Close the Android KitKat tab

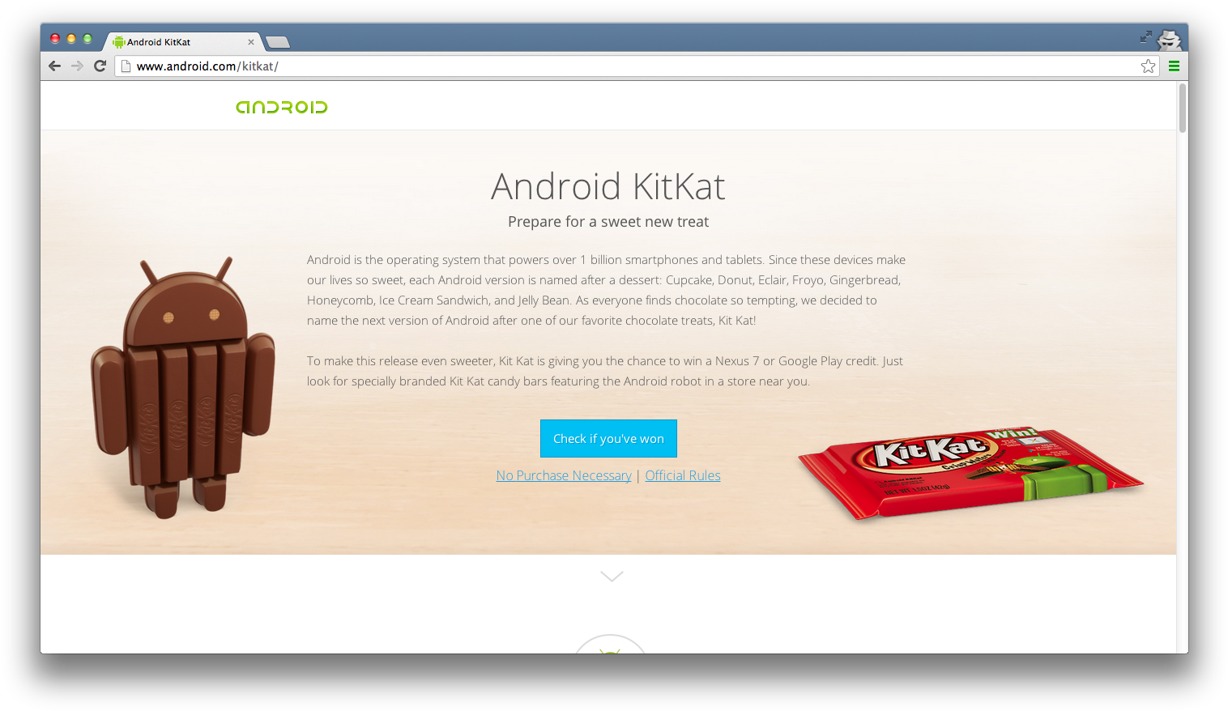click(x=251, y=42)
